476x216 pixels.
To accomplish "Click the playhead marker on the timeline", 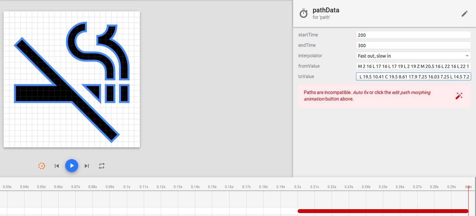I will pyautogui.click(x=469, y=187).
